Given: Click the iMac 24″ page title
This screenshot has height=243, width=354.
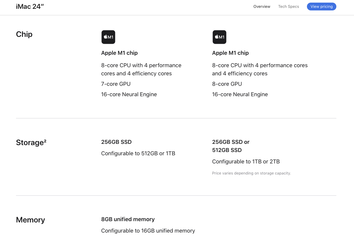Looking at the screenshot, I should pyautogui.click(x=30, y=7).
